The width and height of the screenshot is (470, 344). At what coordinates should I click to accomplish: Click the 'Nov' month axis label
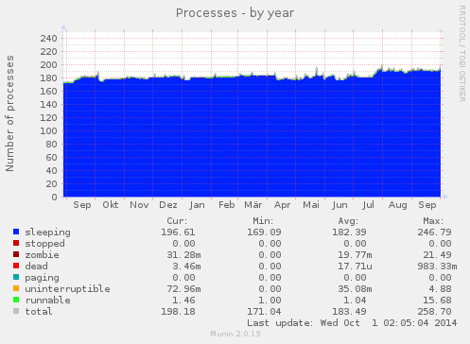139,205
